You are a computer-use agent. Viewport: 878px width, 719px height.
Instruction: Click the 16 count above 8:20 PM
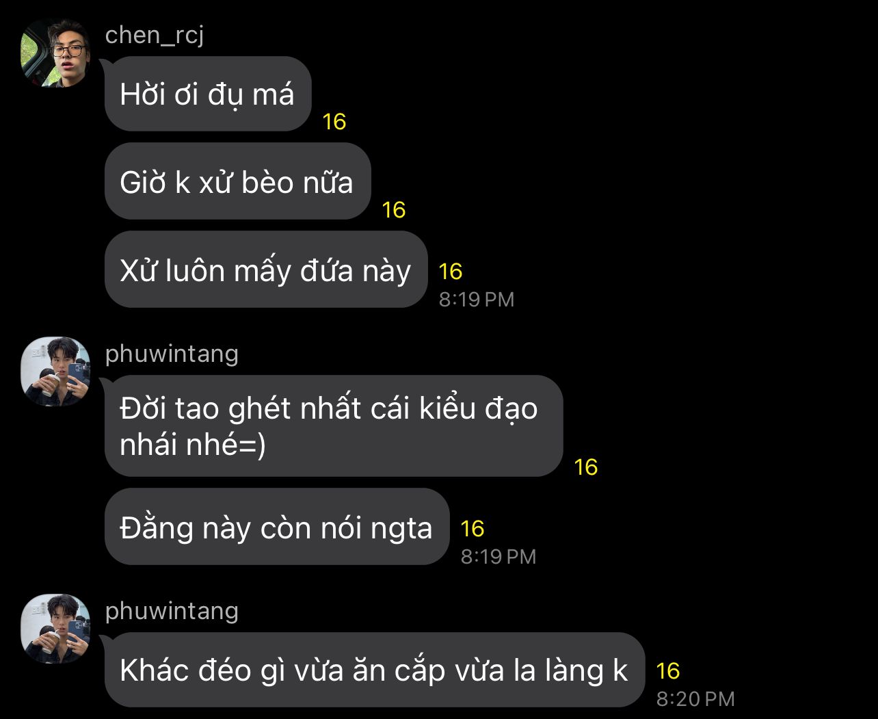[668, 671]
